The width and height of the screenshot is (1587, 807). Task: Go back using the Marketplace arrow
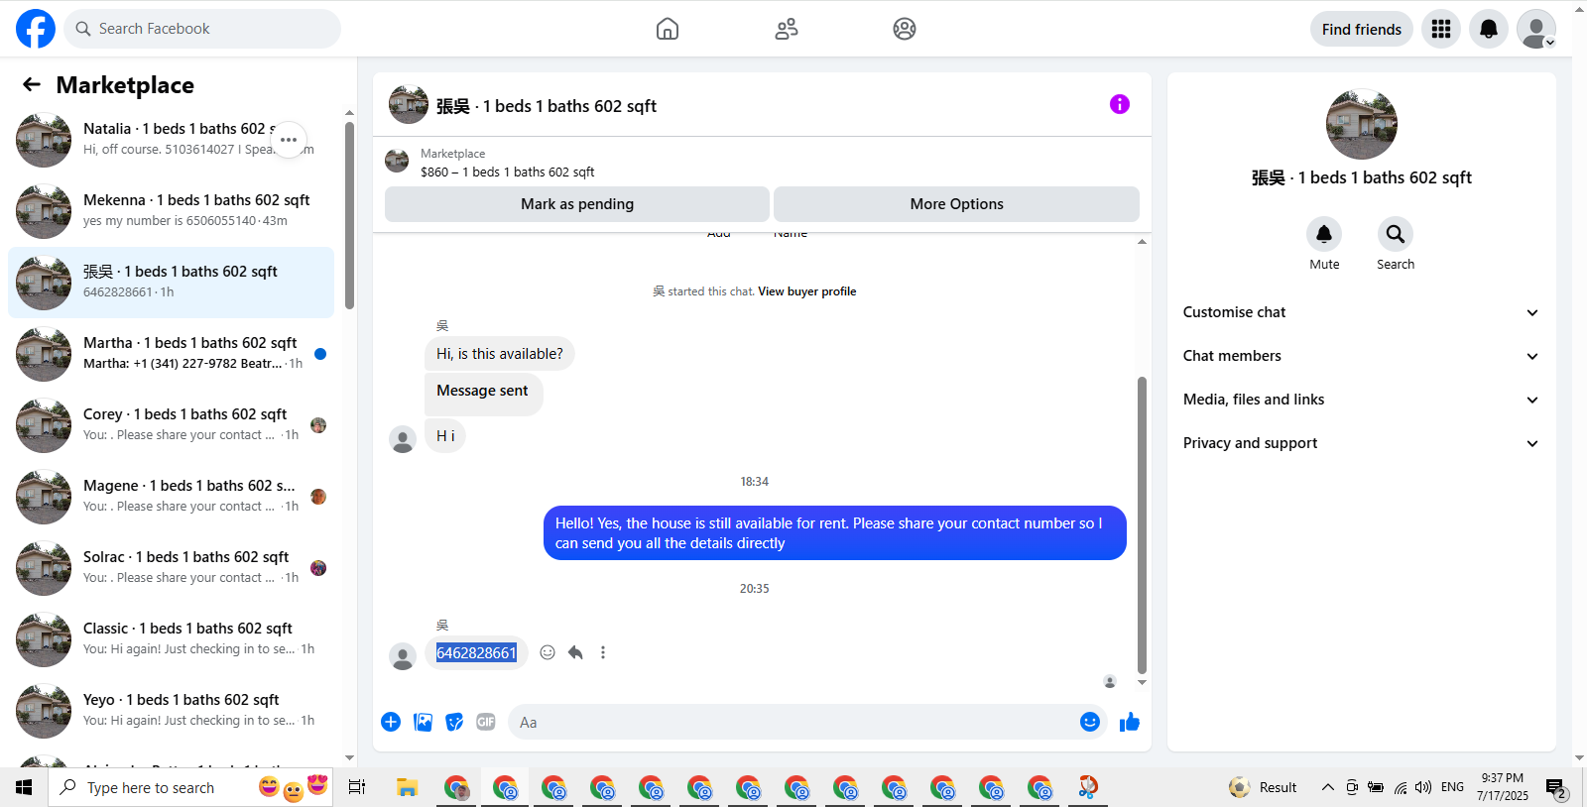coord(32,84)
